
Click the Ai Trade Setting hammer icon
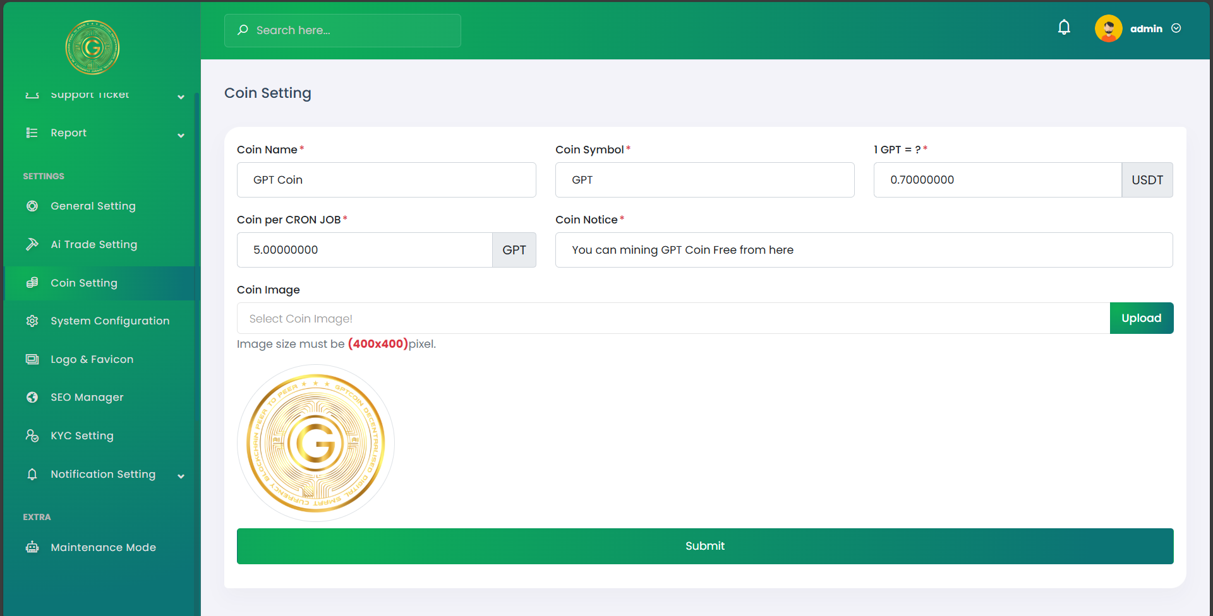tap(32, 244)
